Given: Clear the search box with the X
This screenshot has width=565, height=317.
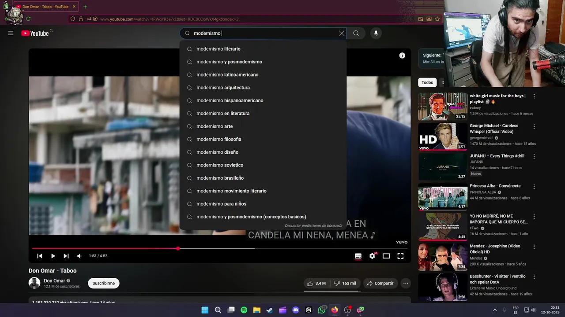Looking at the screenshot, I should point(341,33).
